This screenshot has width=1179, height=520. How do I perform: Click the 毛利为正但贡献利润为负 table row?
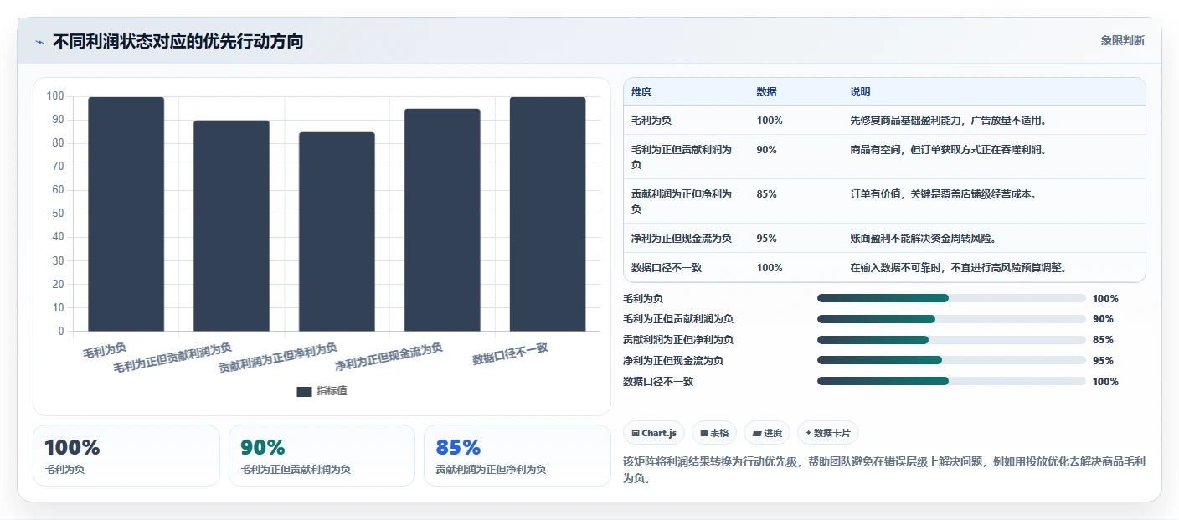884,157
